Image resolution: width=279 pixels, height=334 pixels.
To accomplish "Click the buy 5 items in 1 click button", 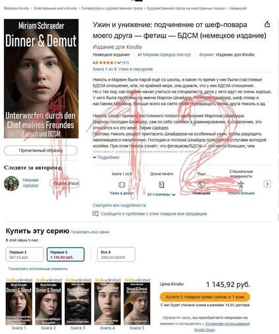I will (x=205, y=297).
